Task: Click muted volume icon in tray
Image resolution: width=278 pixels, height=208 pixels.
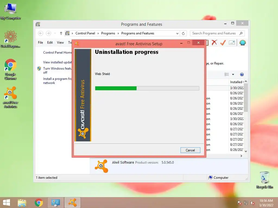Action: coord(252,203)
